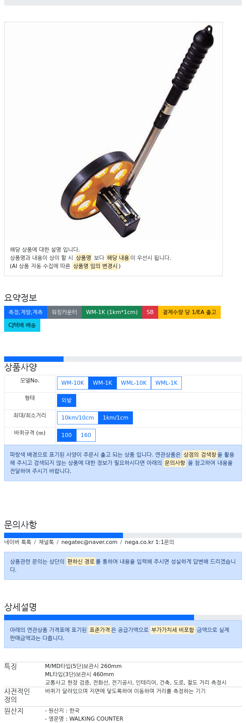Click the yellow 결제수량 당 1/EA 출고 badge
The width and height of the screenshot is (246, 723).
(x=189, y=312)
